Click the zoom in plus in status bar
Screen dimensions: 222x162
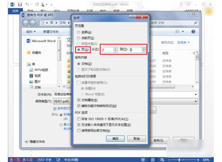click(x=198, y=160)
